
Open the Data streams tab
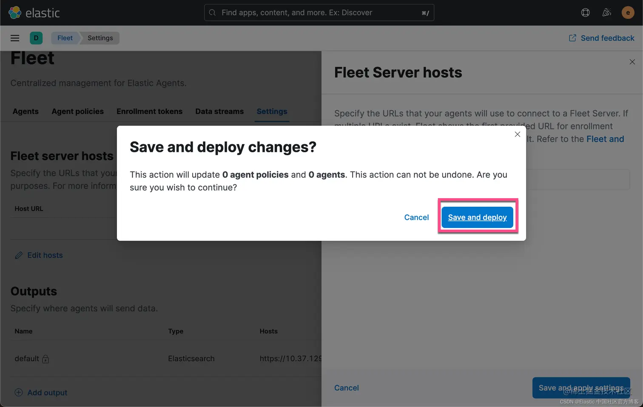tap(219, 111)
